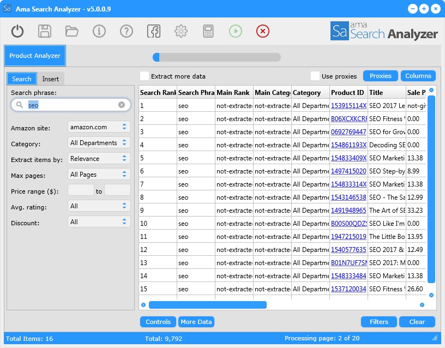
Task: Click the Proxies button
Action: pyautogui.click(x=380, y=76)
